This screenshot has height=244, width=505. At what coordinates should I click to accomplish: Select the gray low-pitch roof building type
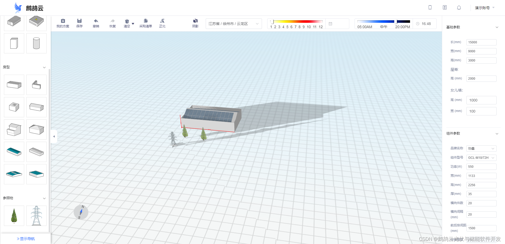click(x=37, y=152)
